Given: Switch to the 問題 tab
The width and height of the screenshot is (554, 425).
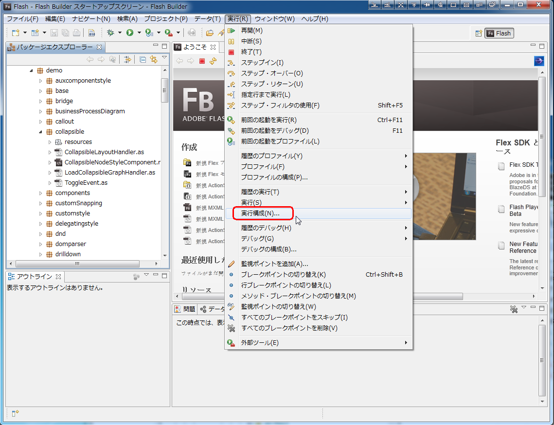Looking at the screenshot, I should point(185,309).
